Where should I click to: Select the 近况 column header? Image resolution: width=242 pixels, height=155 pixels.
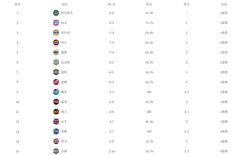click(x=224, y=4)
